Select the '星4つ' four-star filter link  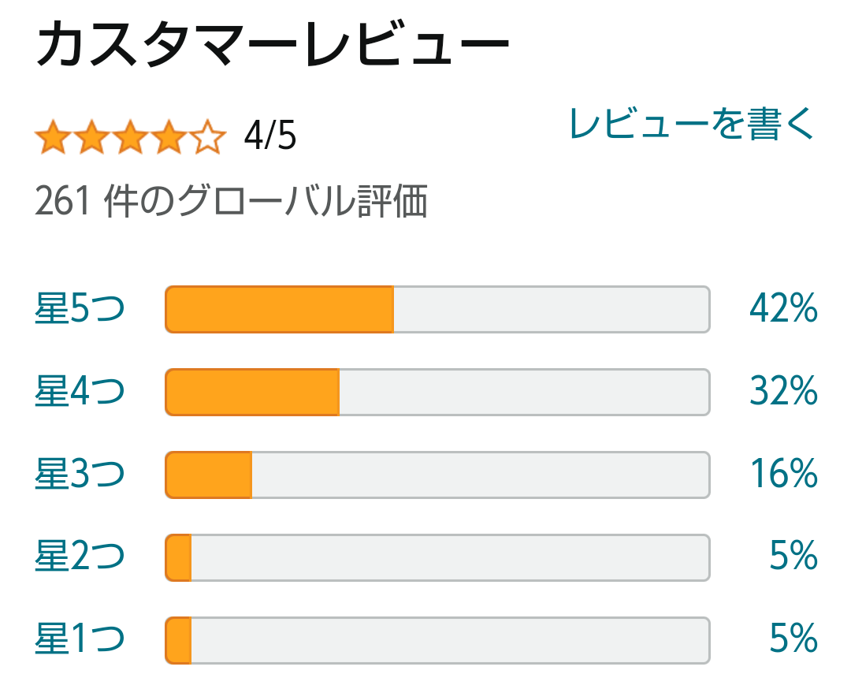(80, 392)
